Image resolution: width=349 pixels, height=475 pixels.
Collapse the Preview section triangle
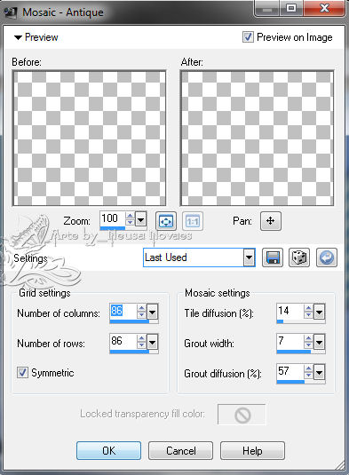point(18,37)
